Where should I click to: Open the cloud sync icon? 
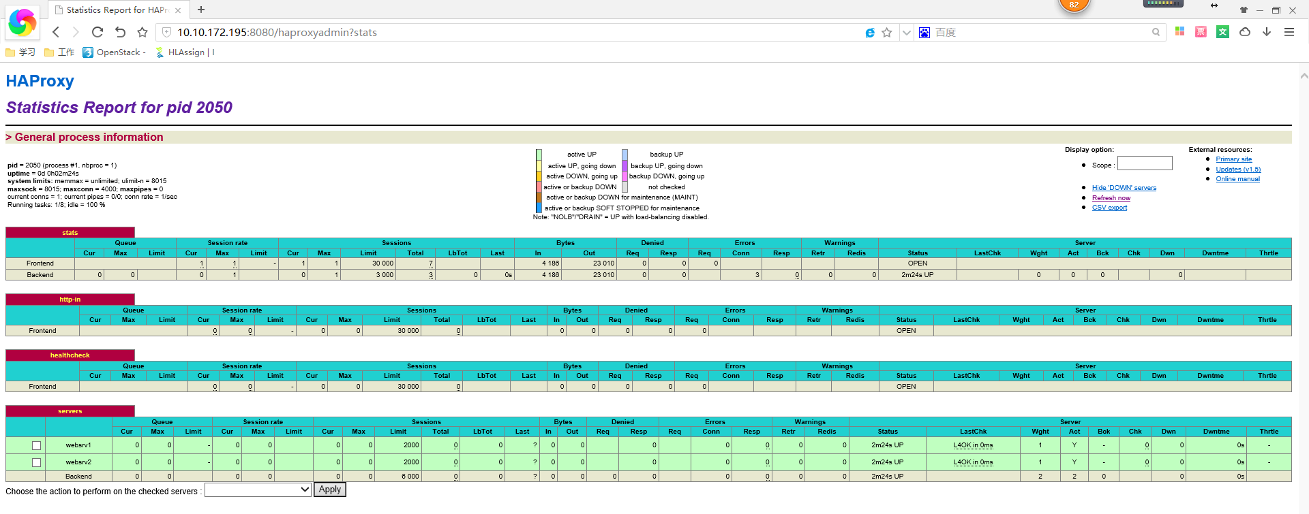pyautogui.click(x=1245, y=32)
